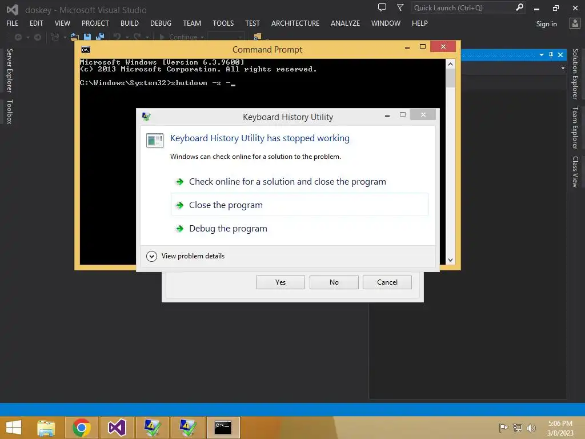Click the Undo toolbar icon
This screenshot has height=439, width=585.
coord(117,37)
